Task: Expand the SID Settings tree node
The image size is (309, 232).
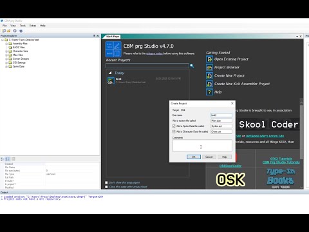Action: coord(6,63)
